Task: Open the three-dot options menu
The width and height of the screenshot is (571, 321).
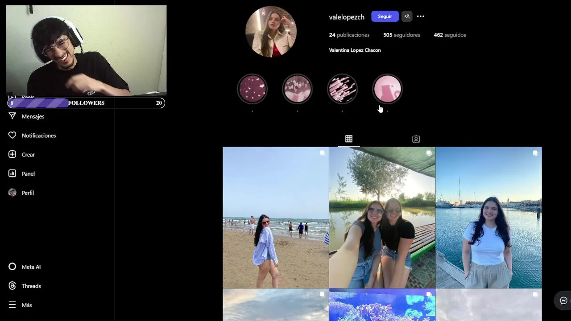Action: click(x=421, y=16)
